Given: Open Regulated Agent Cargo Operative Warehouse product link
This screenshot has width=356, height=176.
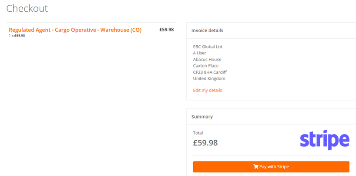Looking at the screenshot, I should tap(75, 30).
